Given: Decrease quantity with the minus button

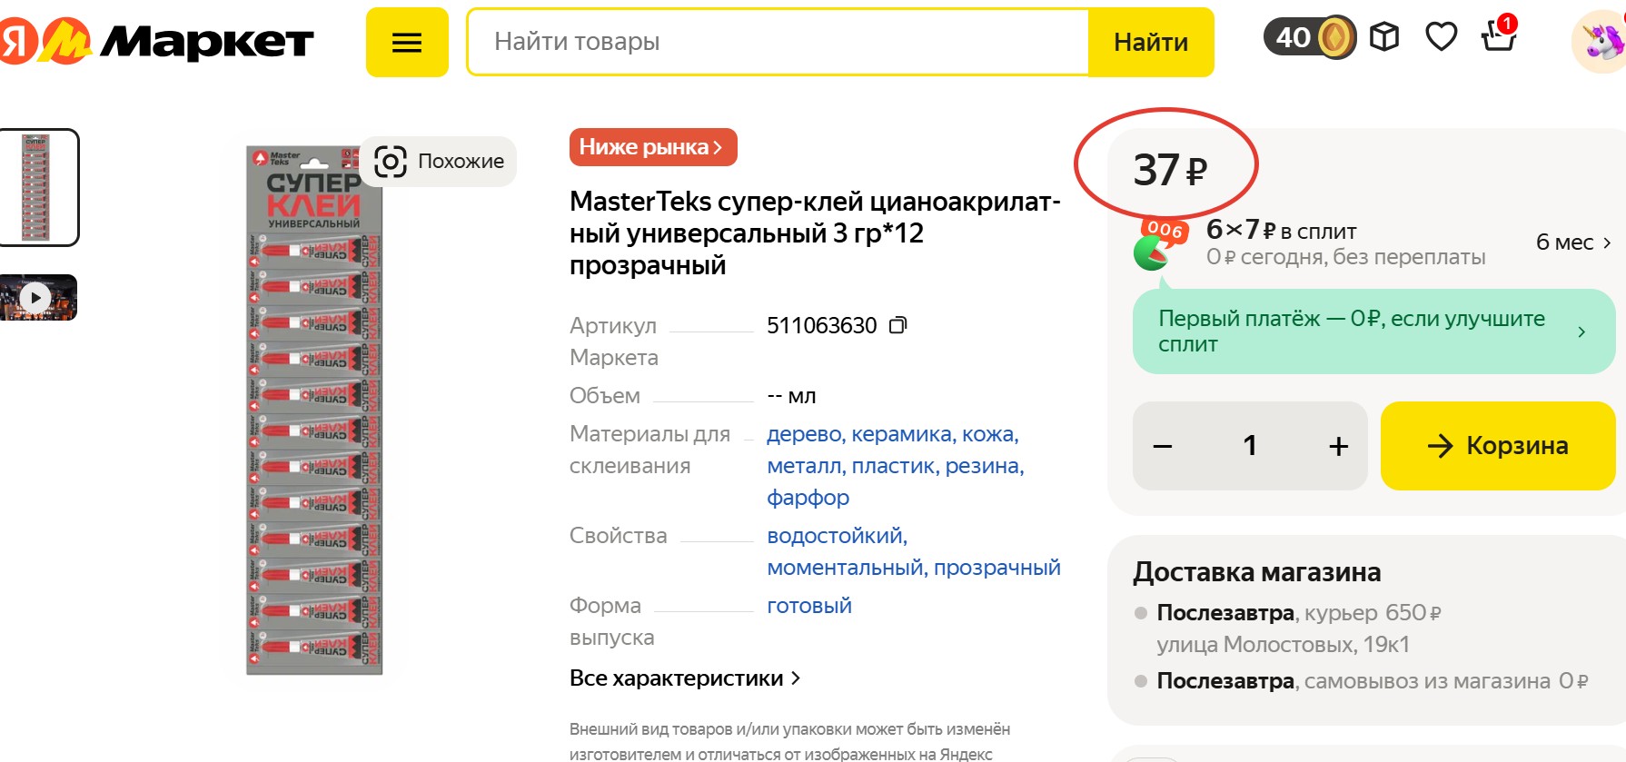Looking at the screenshot, I should (x=1163, y=446).
